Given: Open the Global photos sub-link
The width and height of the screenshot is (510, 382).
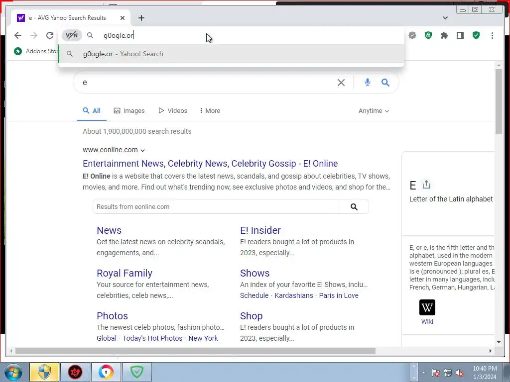Looking at the screenshot, I should pyautogui.click(x=107, y=338).
